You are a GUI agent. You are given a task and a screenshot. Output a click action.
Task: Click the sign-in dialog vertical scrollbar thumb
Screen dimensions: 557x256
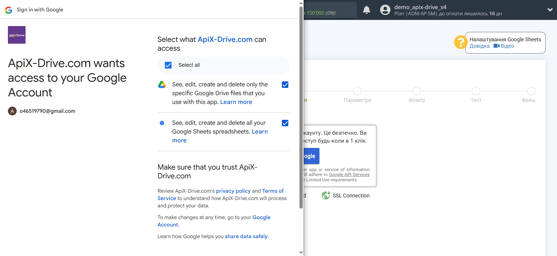(301, 107)
